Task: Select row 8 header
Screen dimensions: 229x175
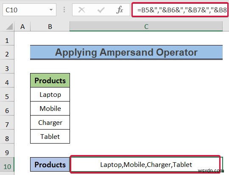Action: [x=7, y=137]
